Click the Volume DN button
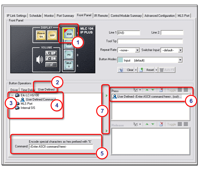The width and height of the screenshot is (199, 169). click(x=51, y=59)
